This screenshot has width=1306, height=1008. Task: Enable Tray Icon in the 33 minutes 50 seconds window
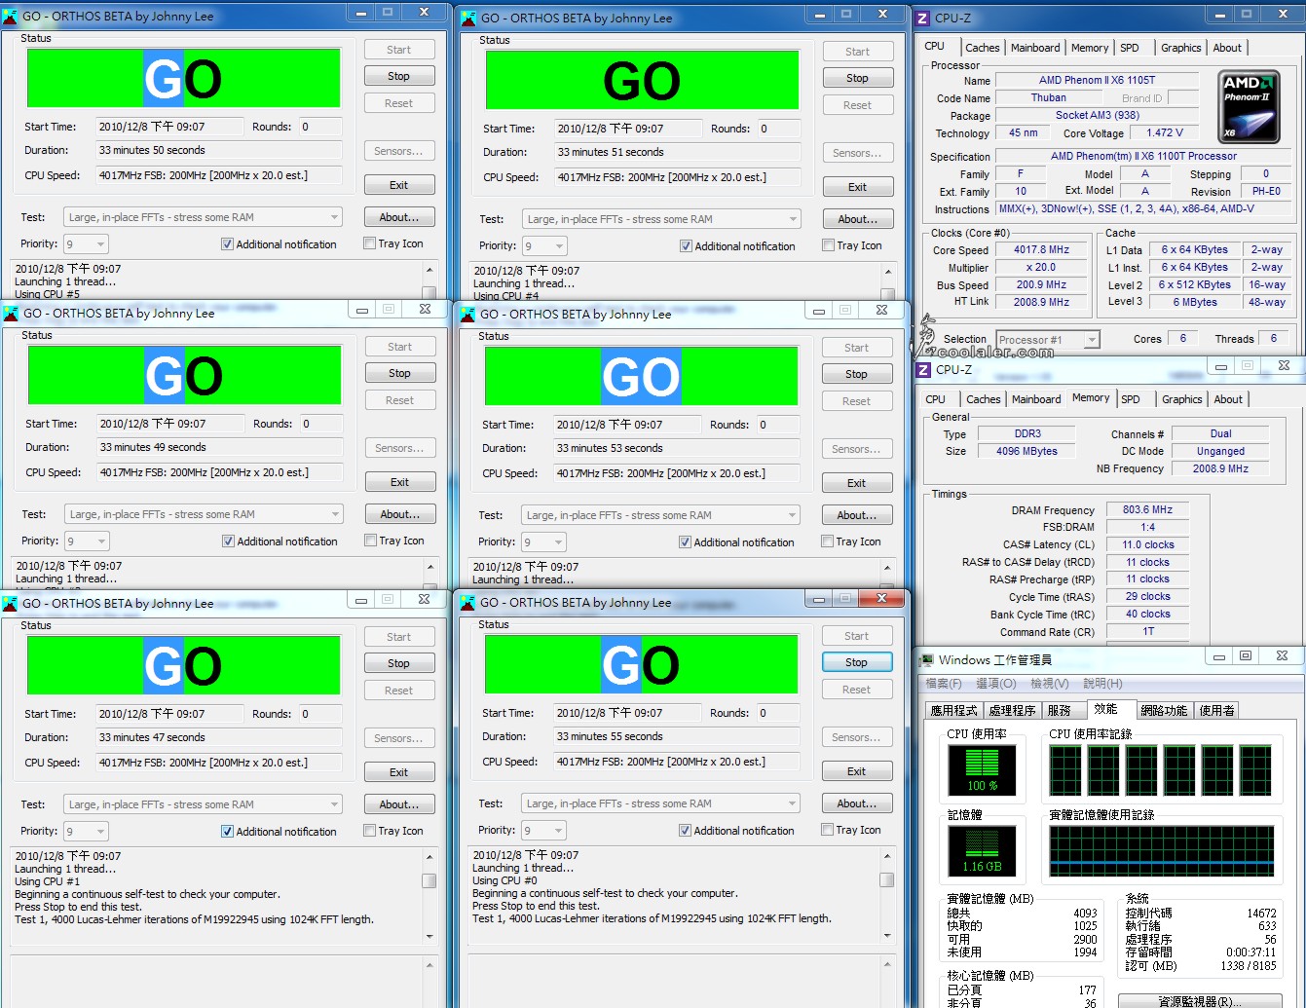(369, 243)
